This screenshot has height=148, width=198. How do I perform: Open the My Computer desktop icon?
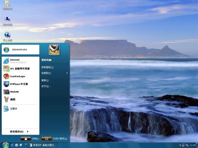point(7,21)
